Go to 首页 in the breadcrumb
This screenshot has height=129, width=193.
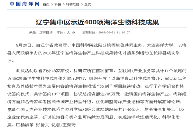pos(46,5)
